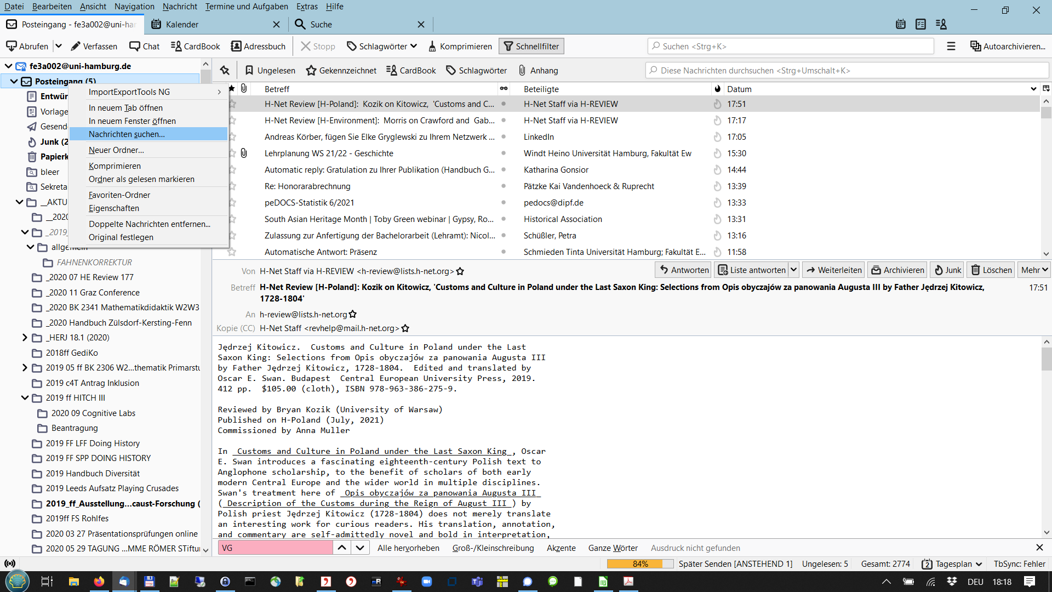Open the Mehr dropdown in message header
The image size is (1052, 592).
click(x=1034, y=270)
